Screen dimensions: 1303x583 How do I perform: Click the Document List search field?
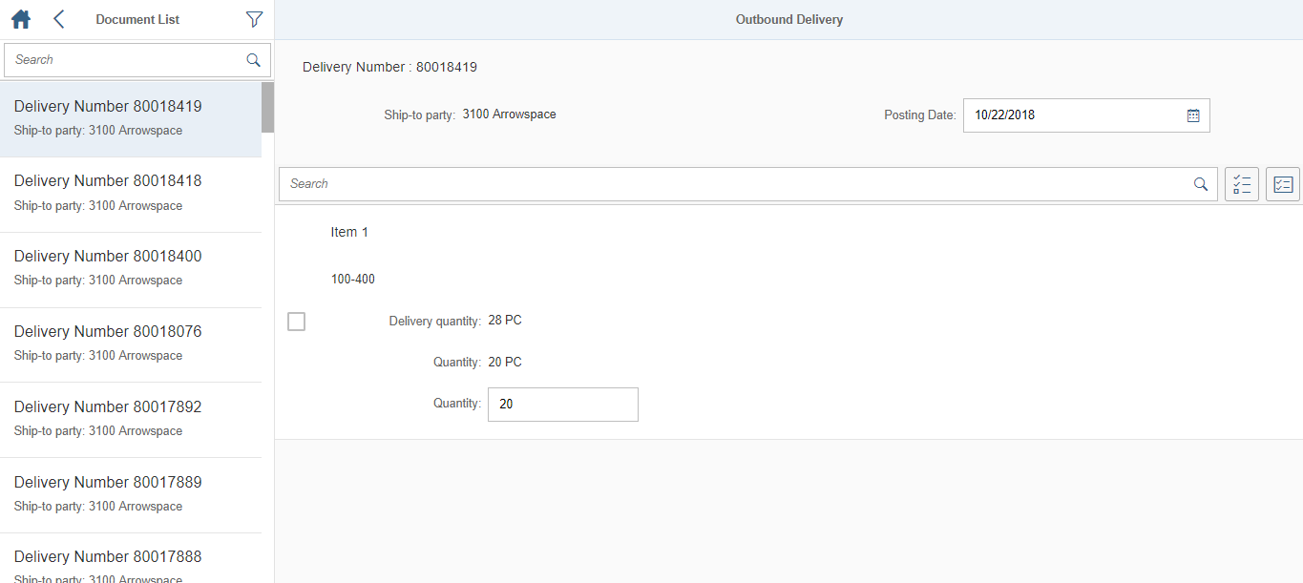[x=124, y=59]
